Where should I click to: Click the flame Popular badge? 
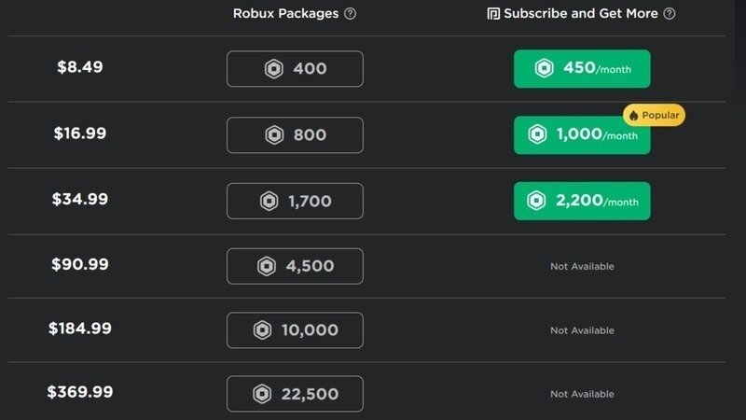[654, 116]
